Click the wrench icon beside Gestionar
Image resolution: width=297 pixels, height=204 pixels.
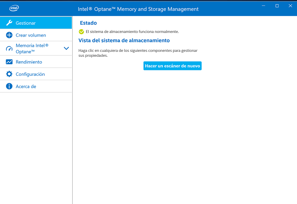[9, 23]
